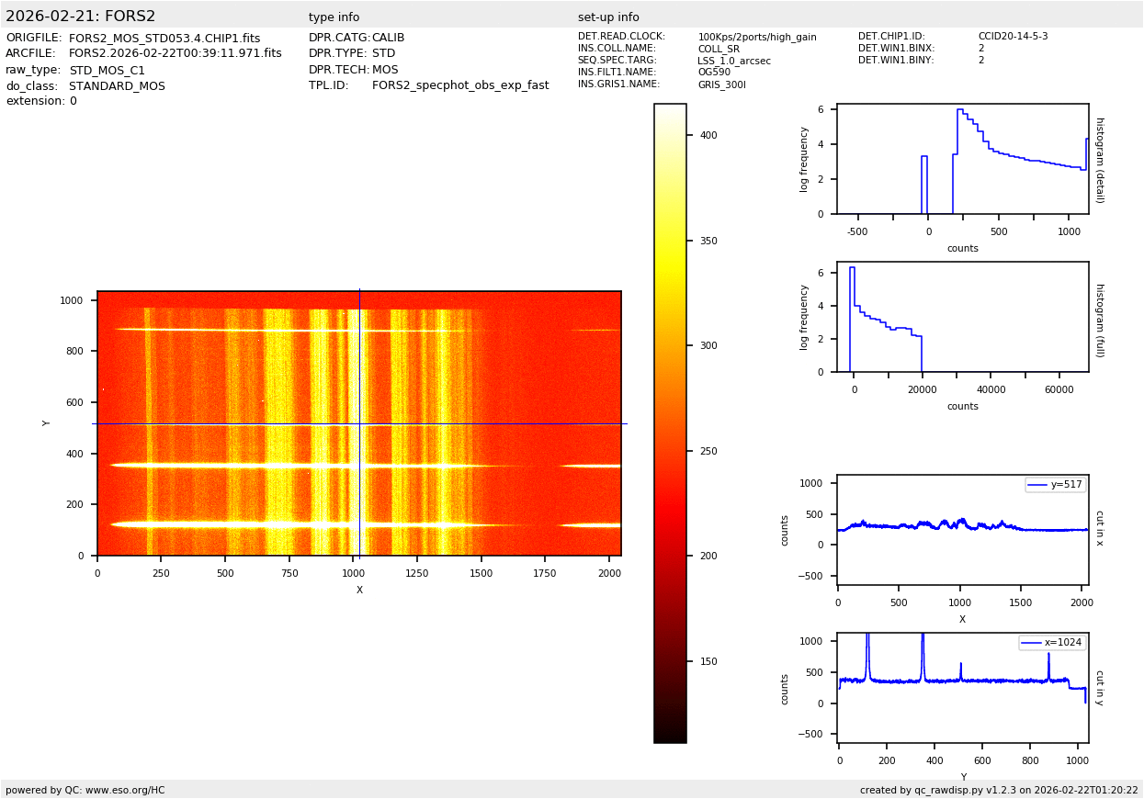Click the x=1024 legend in the y-cut plot
1144x799 pixels.
coord(1052,643)
